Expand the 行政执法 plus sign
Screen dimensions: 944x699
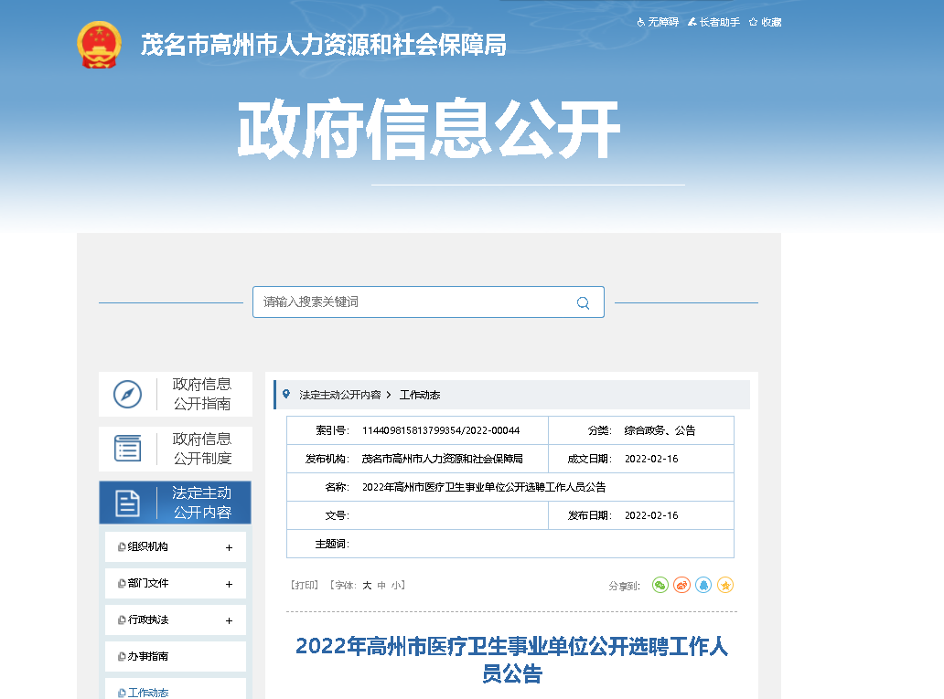(x=229, y=621)
